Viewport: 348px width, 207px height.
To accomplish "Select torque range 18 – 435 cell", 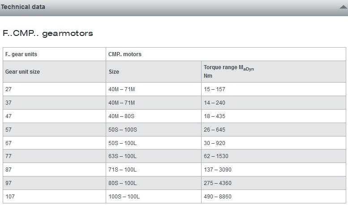I will tap(273, 116).
